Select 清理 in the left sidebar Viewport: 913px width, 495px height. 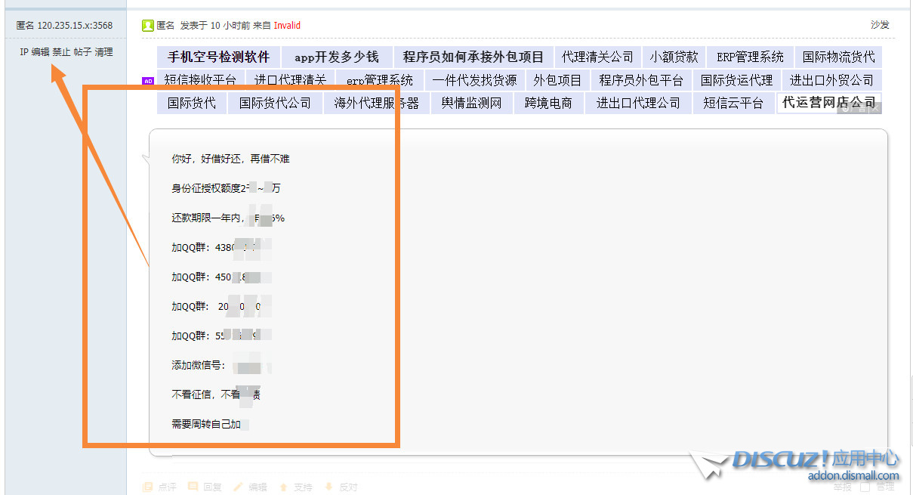click(105, 51)
